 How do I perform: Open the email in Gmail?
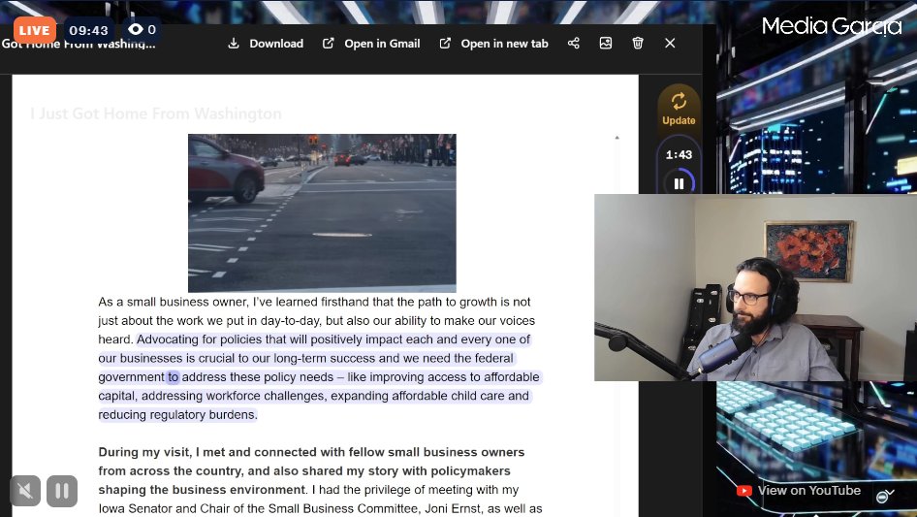[371, 44]
